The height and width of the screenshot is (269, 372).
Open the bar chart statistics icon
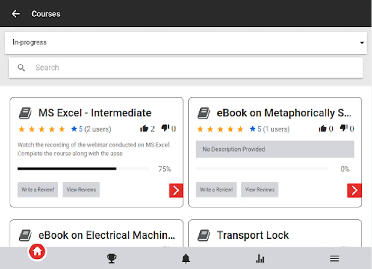pyautogui.click(x=260, y=259)
